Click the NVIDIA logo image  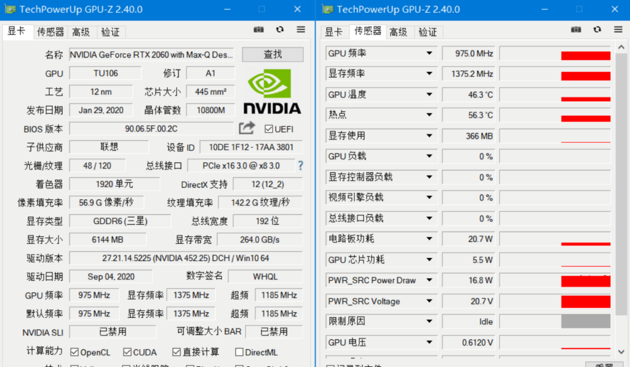272,91
